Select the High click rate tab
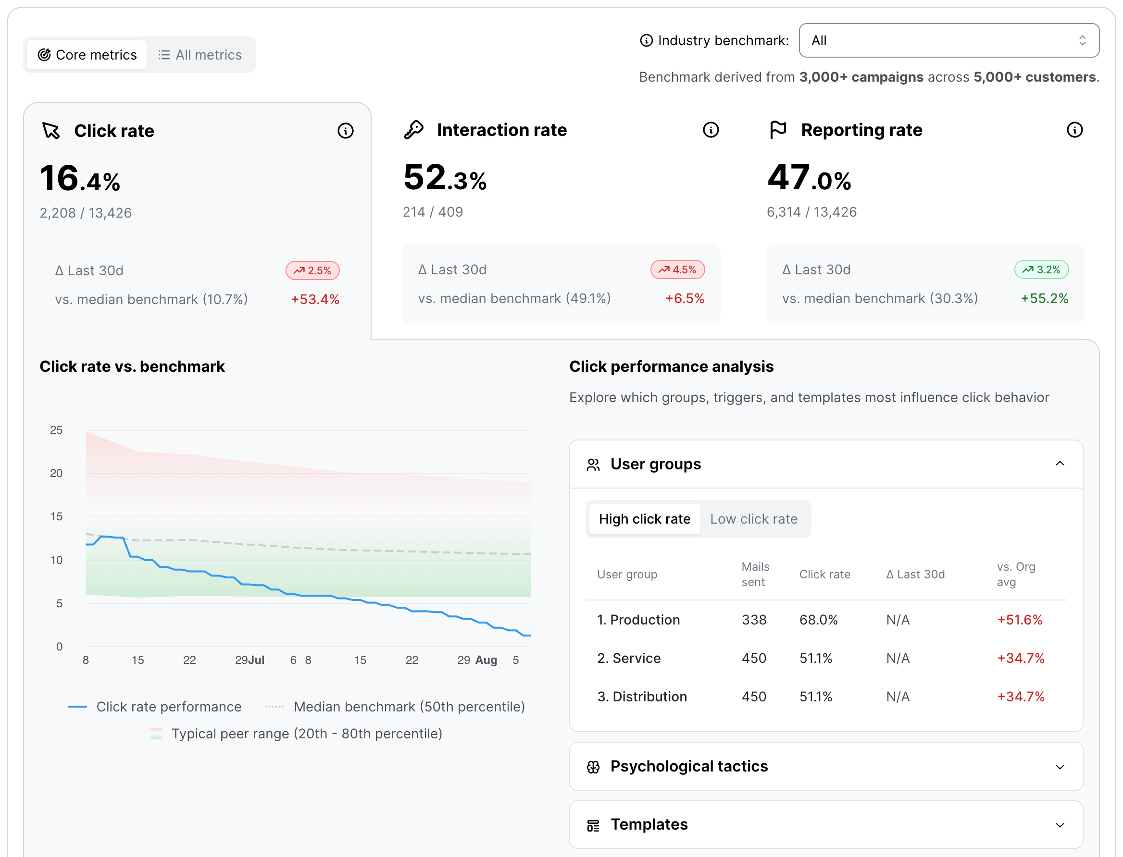Image resolution: width=1123 pixels, height=857 pixels. coord(644,519)
